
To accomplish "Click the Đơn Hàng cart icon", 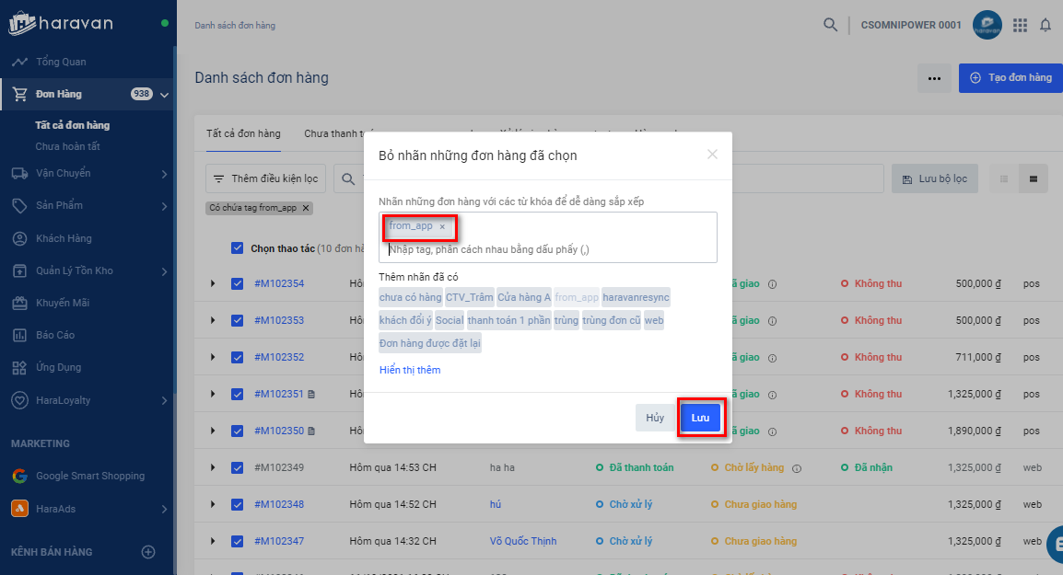I will point(19,94).
